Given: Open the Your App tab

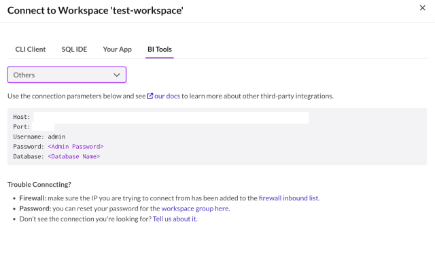Looking at the screenshot, I should (x=118, y=50).
